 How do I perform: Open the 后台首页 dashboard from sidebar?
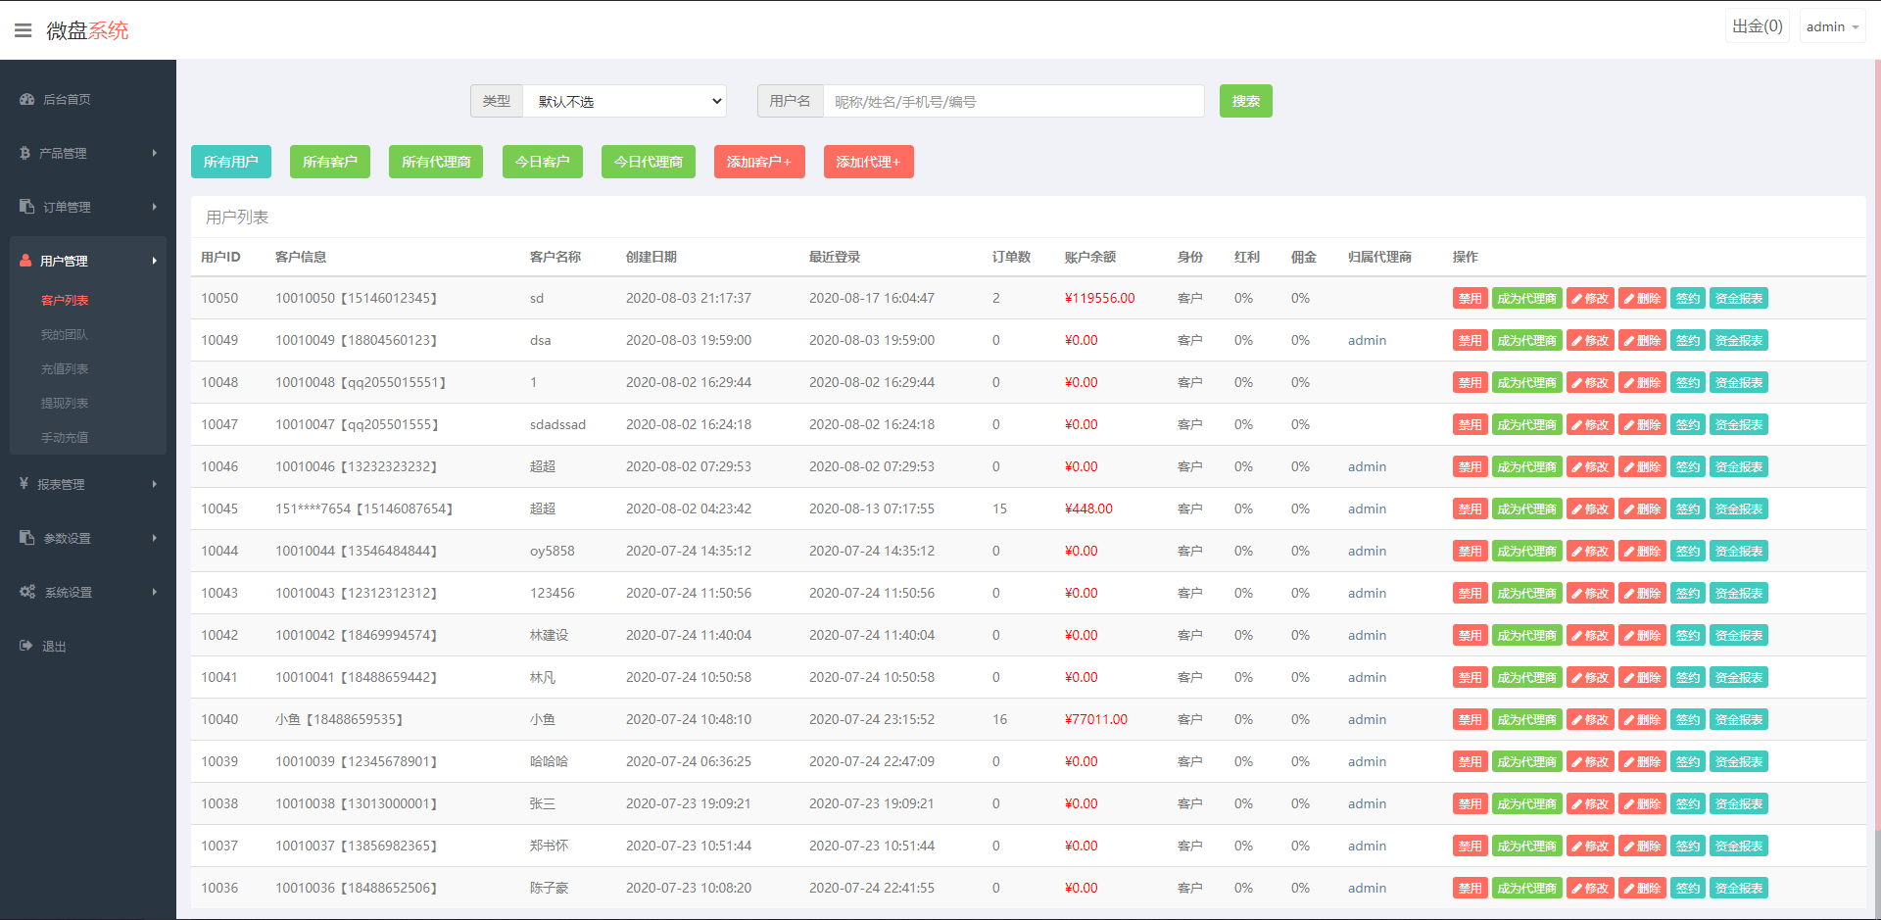point(26,99)
